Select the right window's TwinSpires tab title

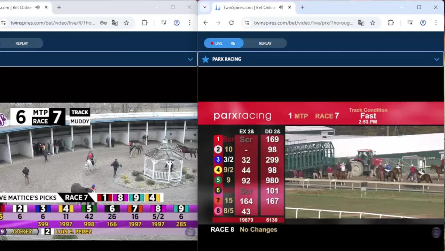coord(249,7)
